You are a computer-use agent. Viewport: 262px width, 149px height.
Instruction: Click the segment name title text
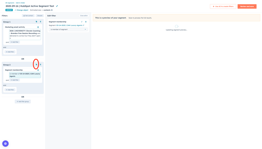point(30,6)
